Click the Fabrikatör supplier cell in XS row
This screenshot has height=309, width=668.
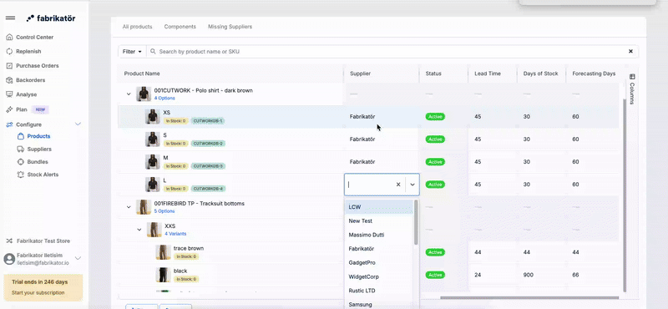(362, 116)
